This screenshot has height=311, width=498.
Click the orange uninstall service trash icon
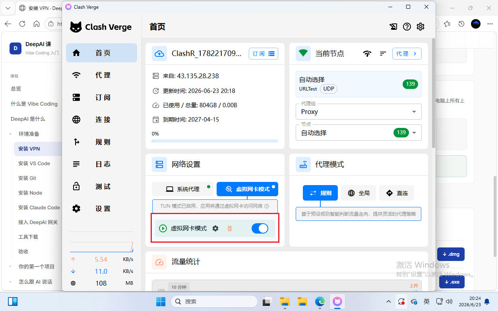(229, 228)
